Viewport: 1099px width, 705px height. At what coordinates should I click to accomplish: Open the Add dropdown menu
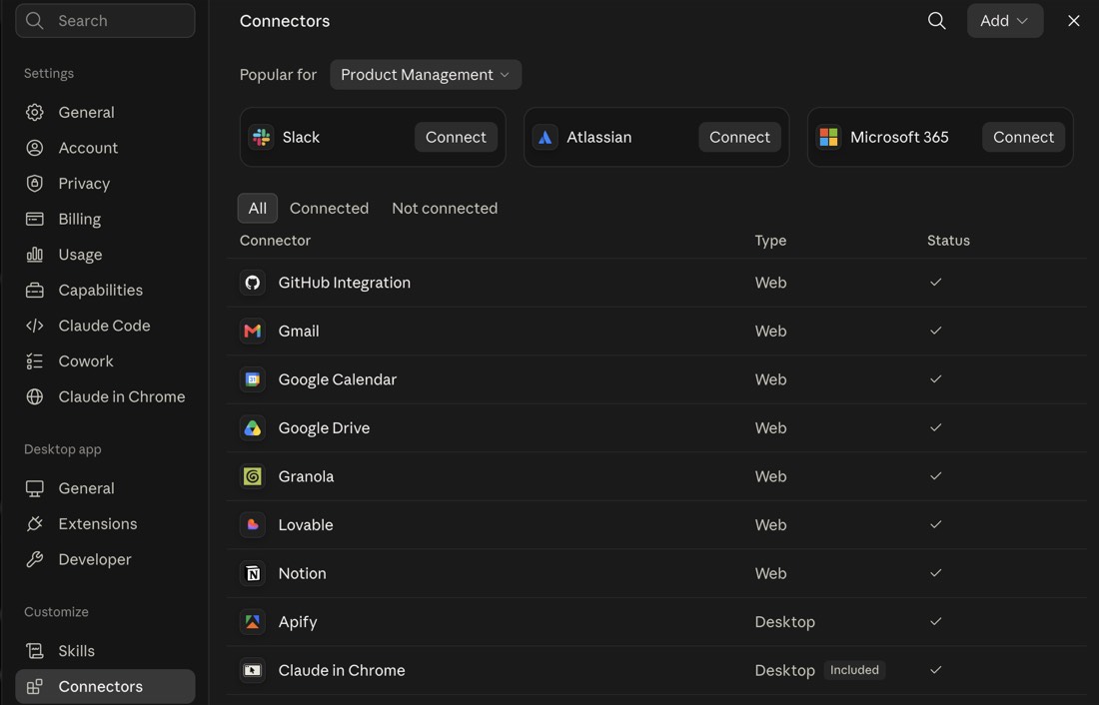pyautogui.click(x=1004, y=20)
